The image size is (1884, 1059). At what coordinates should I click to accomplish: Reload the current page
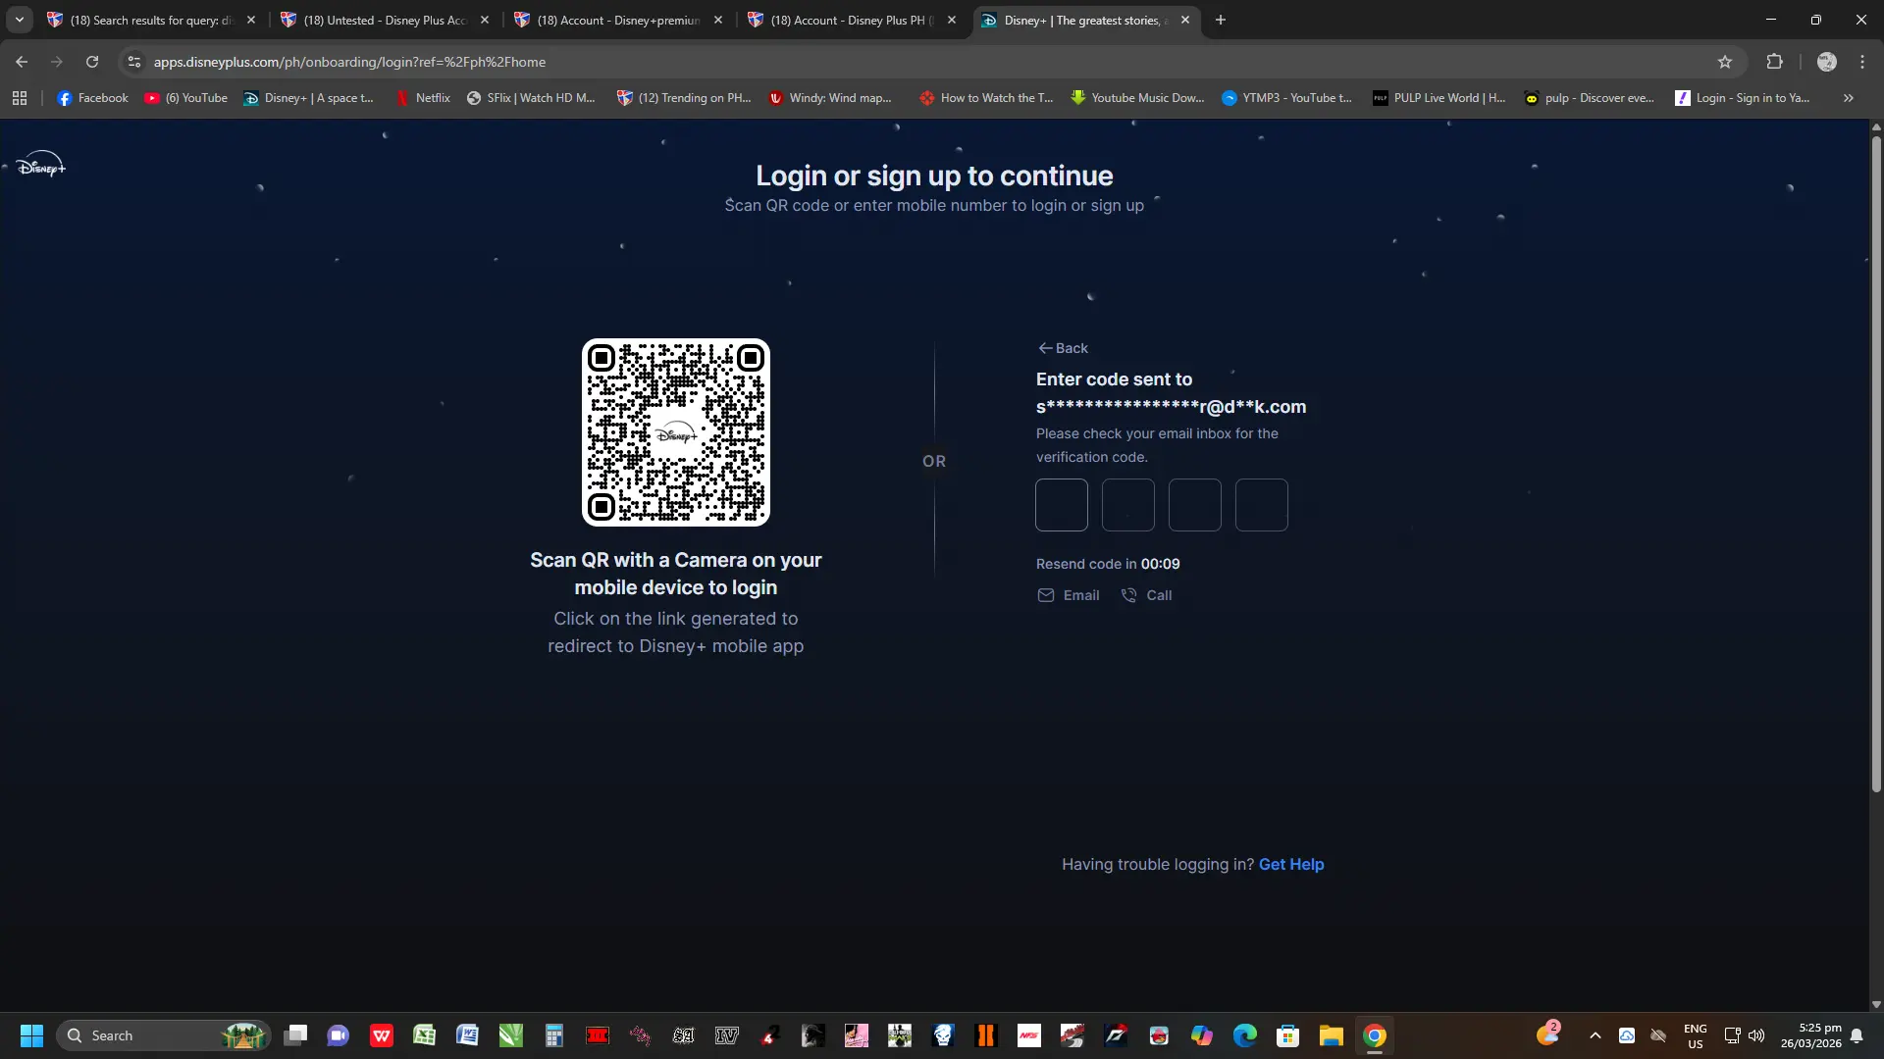(x=92, y=62)
